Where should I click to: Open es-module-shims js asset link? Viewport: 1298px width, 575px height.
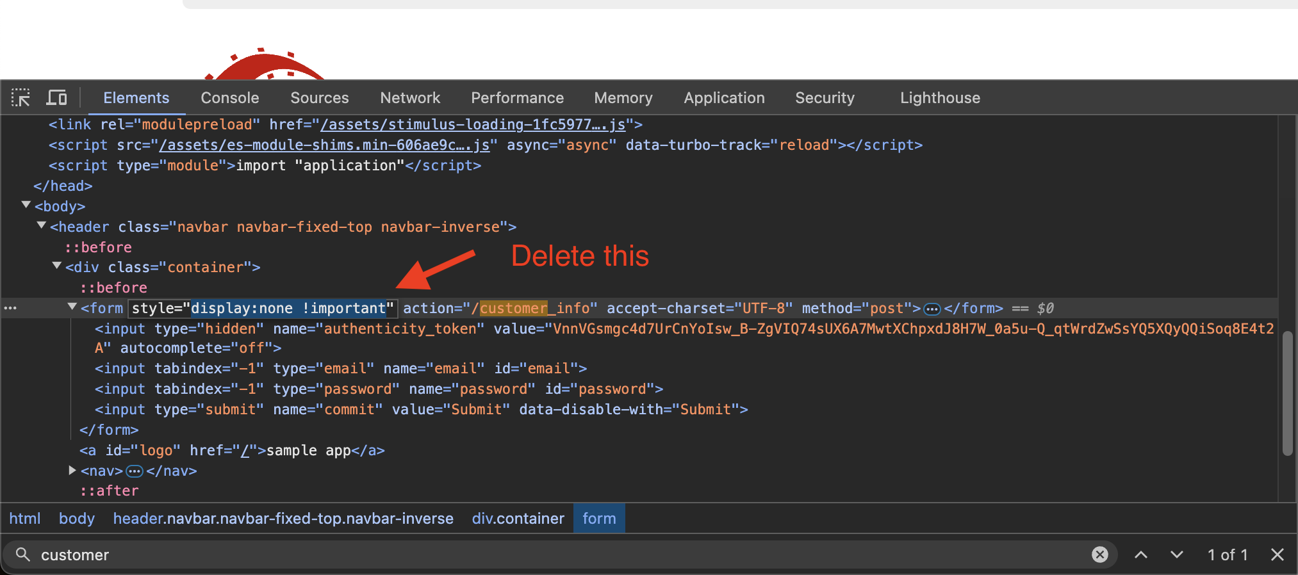[x=324, y=145]
